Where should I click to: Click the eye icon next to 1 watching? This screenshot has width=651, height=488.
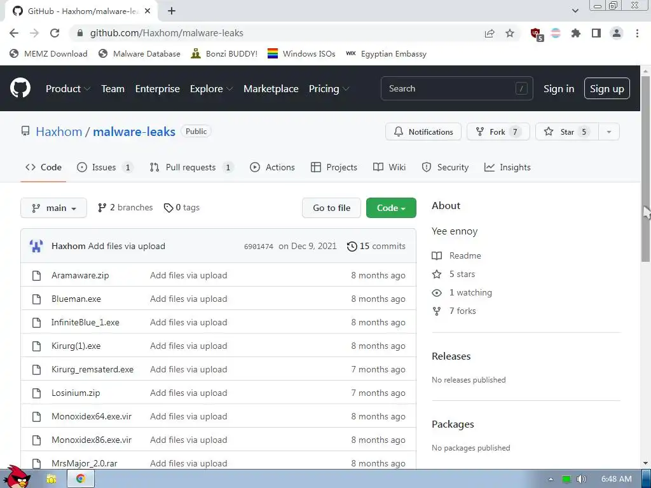(437, 293)
